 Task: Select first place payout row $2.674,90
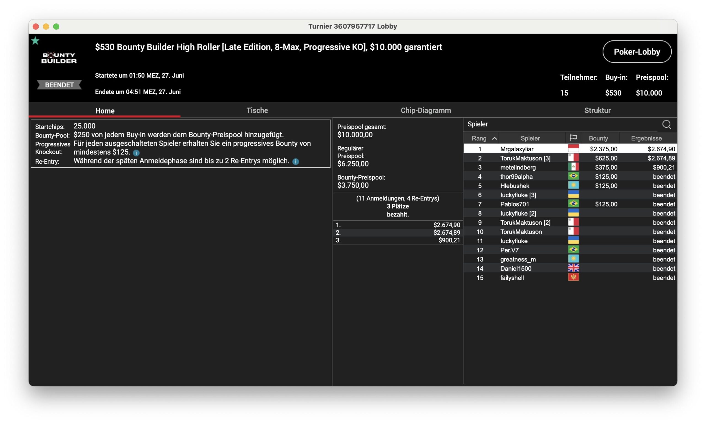coord(397,225)
